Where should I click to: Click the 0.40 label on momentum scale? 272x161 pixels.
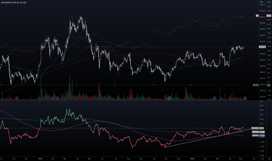[261, 110]
